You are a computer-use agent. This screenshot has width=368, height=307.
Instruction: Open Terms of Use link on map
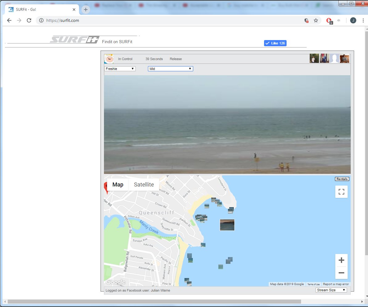pyautogui.click(x=313, y=284)
